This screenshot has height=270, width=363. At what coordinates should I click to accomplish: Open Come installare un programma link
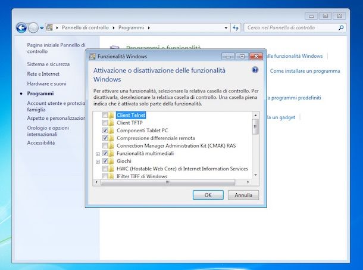tap(305, 71)
